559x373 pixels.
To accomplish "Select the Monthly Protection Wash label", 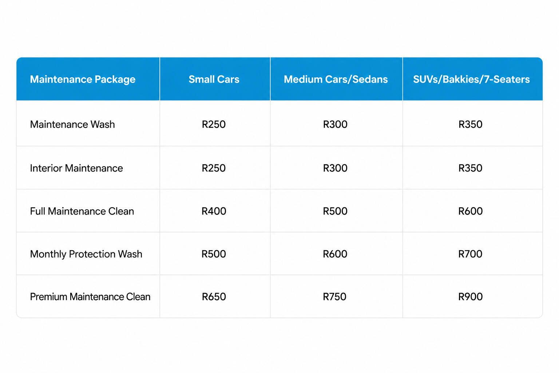I will pos(86,254).
